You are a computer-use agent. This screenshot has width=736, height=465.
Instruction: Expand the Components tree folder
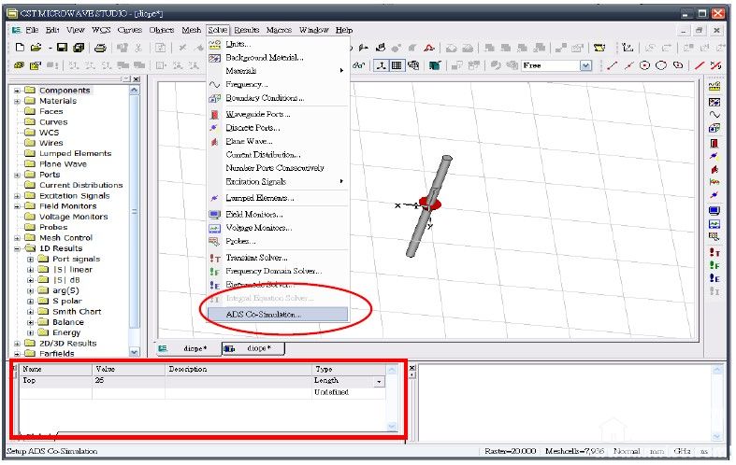tap(17, 90)
